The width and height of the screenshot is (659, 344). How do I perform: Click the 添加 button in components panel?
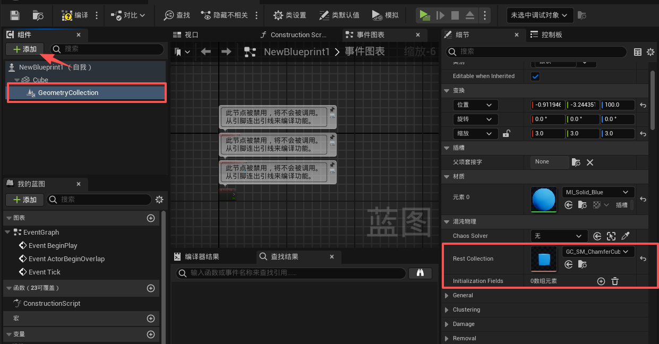tap(25, 49)
